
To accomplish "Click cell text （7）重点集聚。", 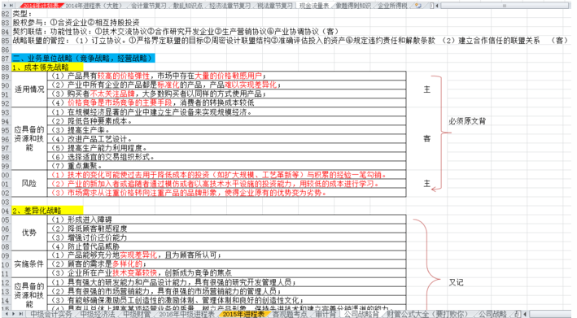I will 76,166.
